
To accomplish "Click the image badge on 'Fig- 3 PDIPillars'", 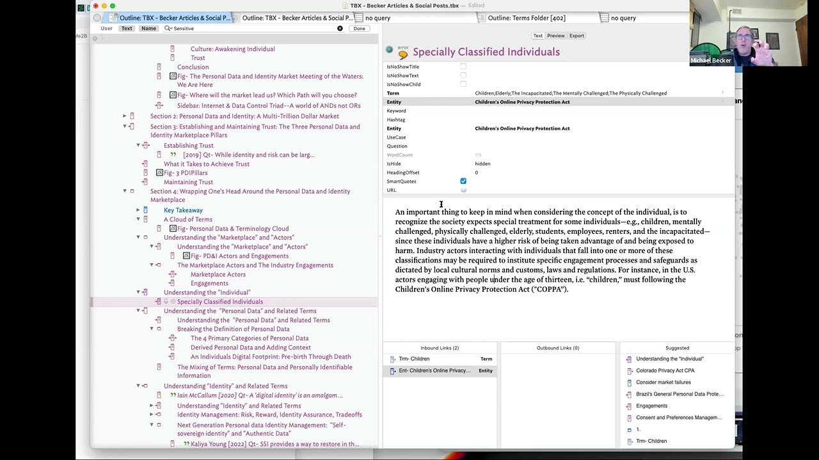I will coord(159,173).
